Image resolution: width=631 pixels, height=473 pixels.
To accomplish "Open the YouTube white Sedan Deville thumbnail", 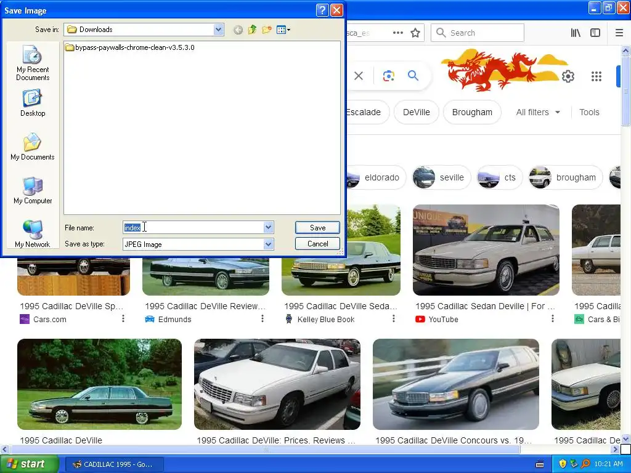I will click(486, 250).
